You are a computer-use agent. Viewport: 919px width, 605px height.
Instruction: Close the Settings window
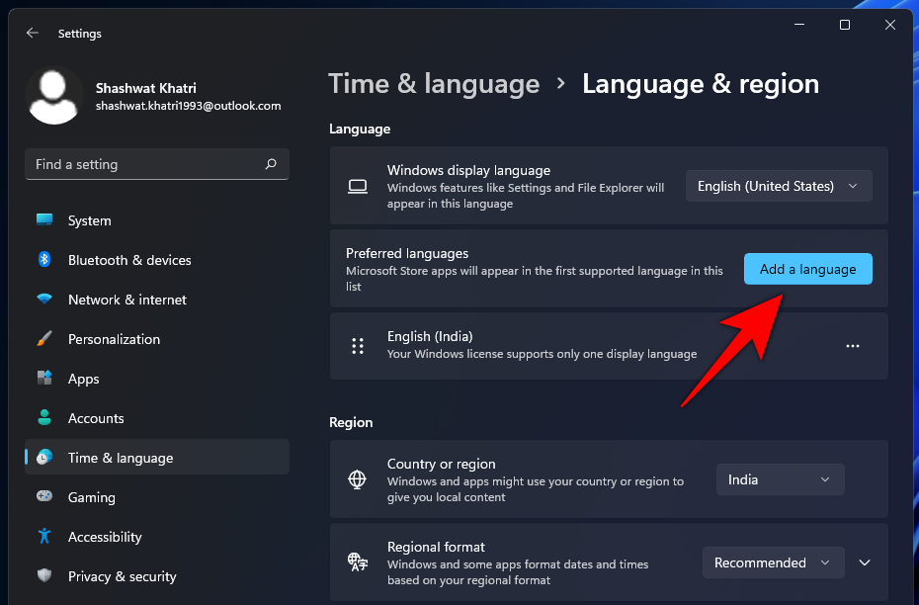tap(889, 25)
